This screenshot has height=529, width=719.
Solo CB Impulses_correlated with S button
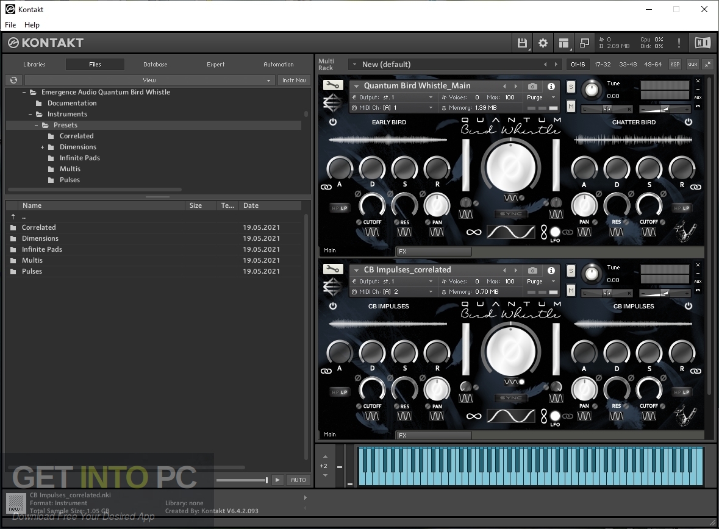click(571, 271)
